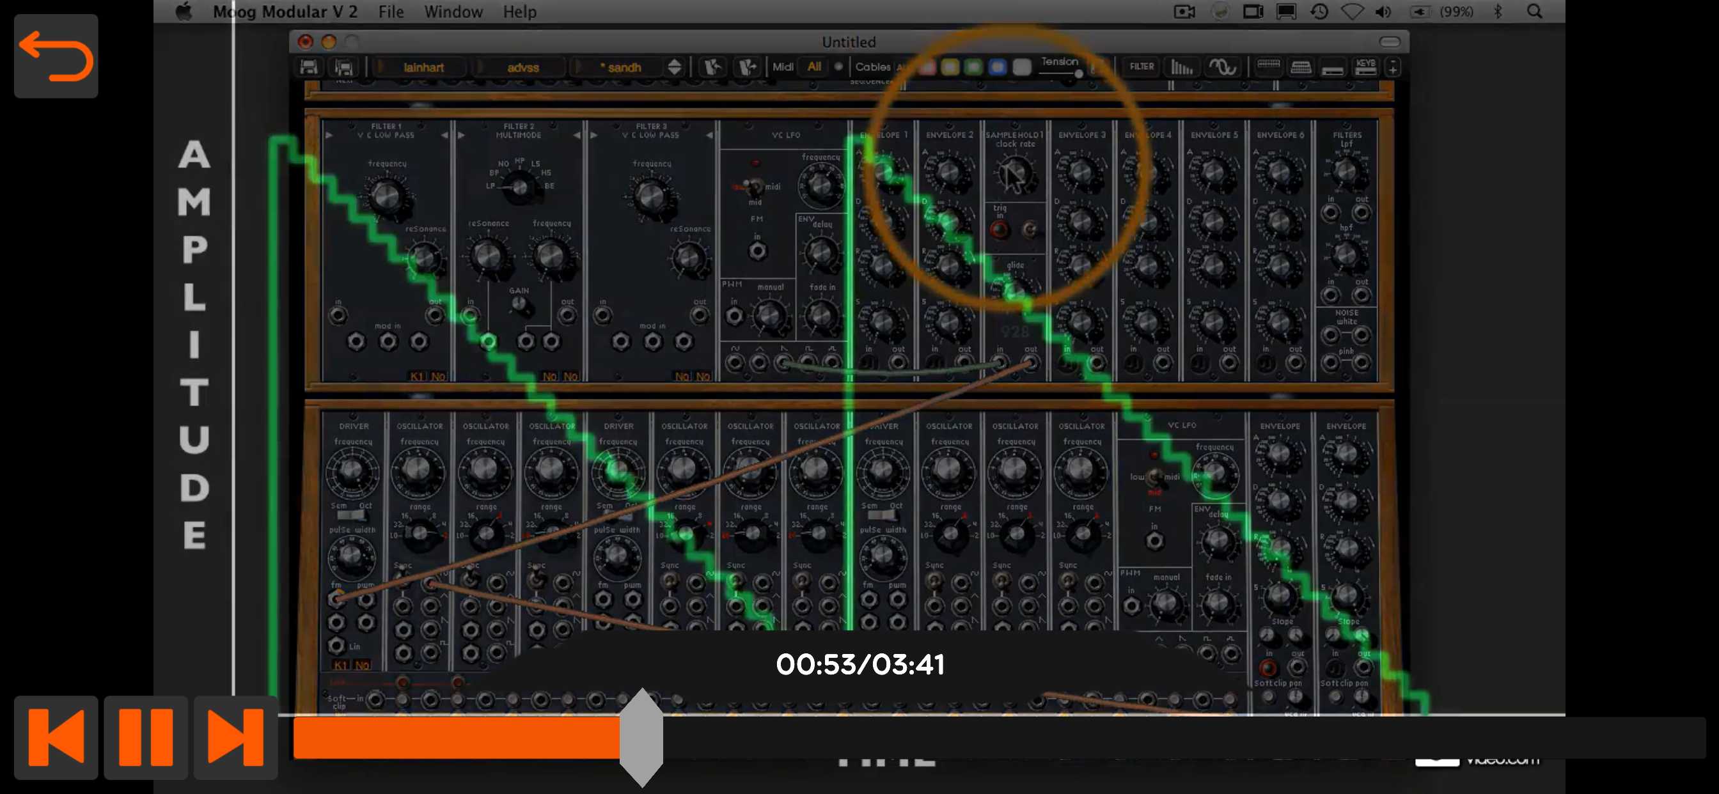Click the MIDI activity indicator dot

pyautogui.click(x=838, y=66)
